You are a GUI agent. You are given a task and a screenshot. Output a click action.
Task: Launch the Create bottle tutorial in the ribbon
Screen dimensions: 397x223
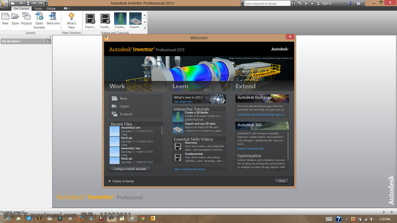(120, 19)
